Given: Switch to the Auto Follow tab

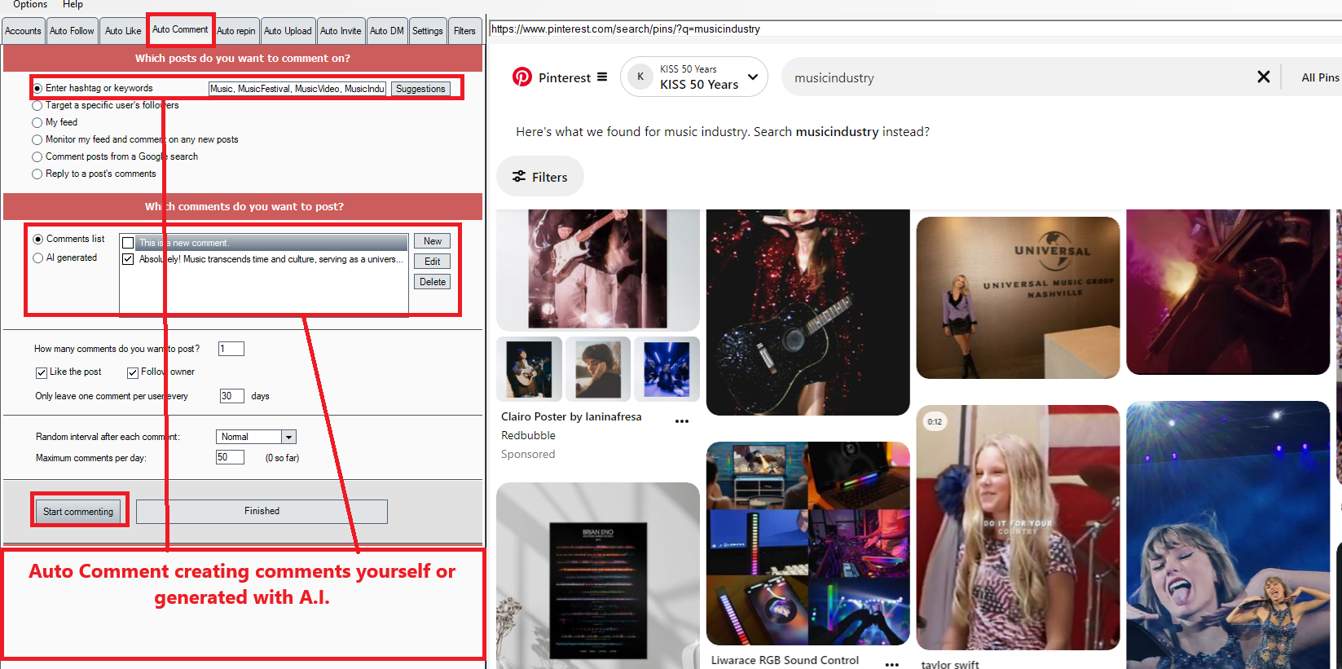Looking at the screenshot, I should click(72, 31).
